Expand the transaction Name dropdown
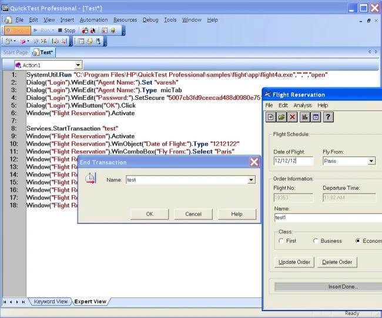The width and height of the screenshot is (382, 318). pos(251,180)
